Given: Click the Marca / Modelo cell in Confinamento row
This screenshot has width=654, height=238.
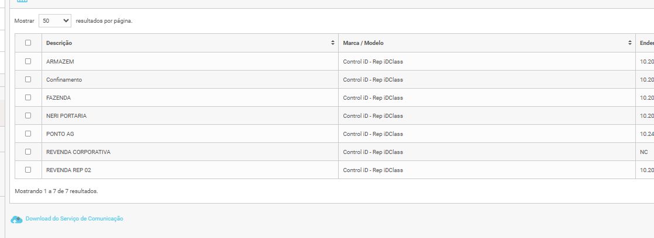Looking at the screenshot, I should click(x=373, y=79).
